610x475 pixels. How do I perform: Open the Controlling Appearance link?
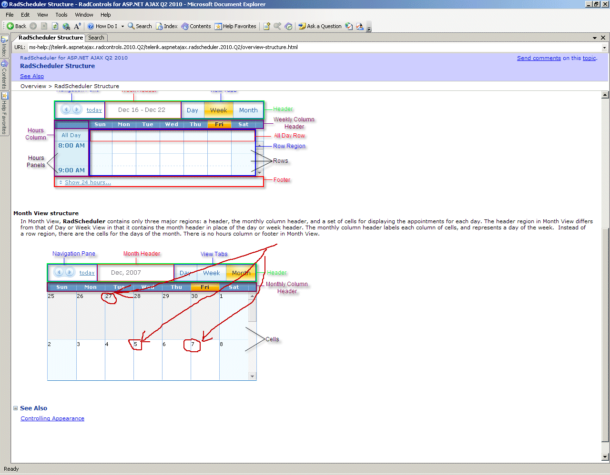[x=52, y=418]
